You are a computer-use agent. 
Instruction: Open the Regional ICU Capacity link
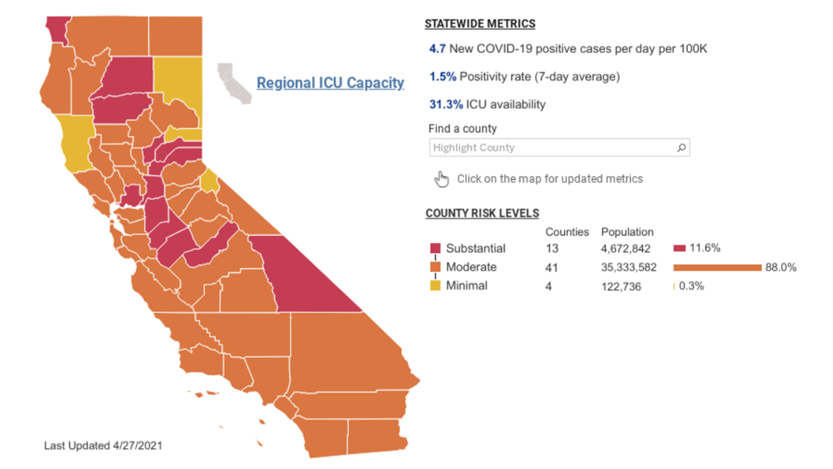tap(330, 83)
